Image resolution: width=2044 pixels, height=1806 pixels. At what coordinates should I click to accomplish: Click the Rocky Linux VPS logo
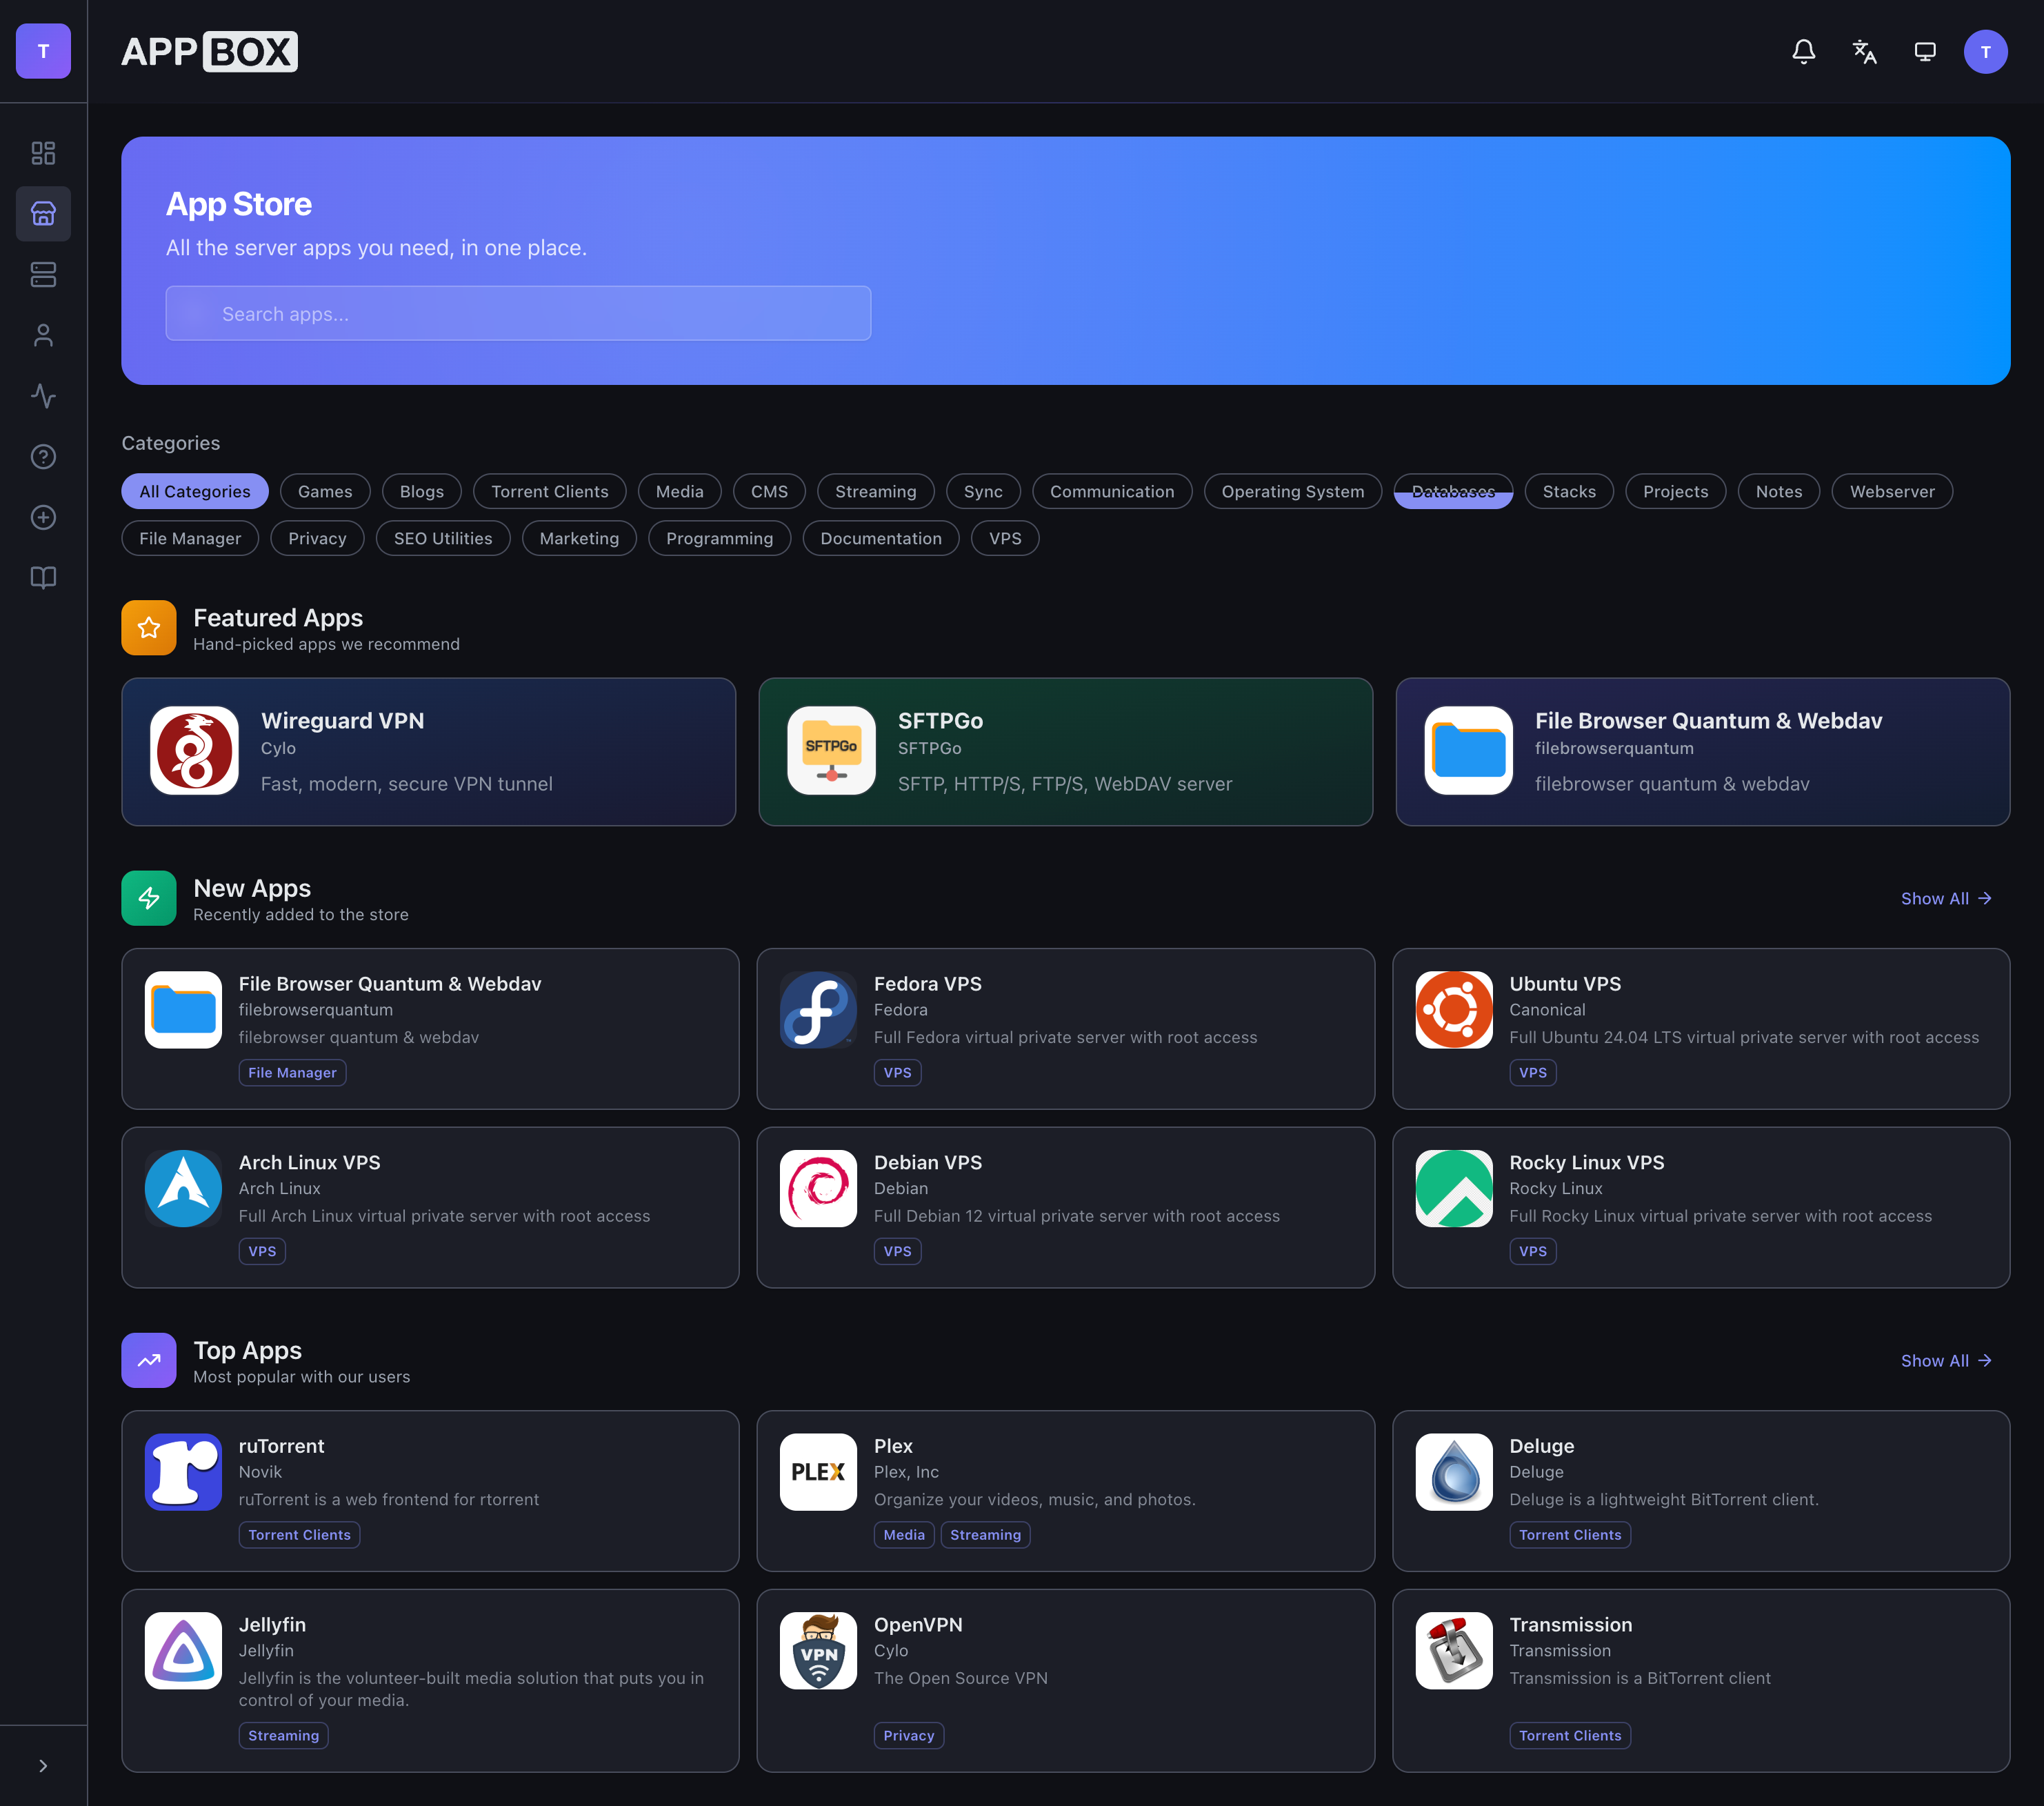pyautogui.click(x=1454, y=1189)
